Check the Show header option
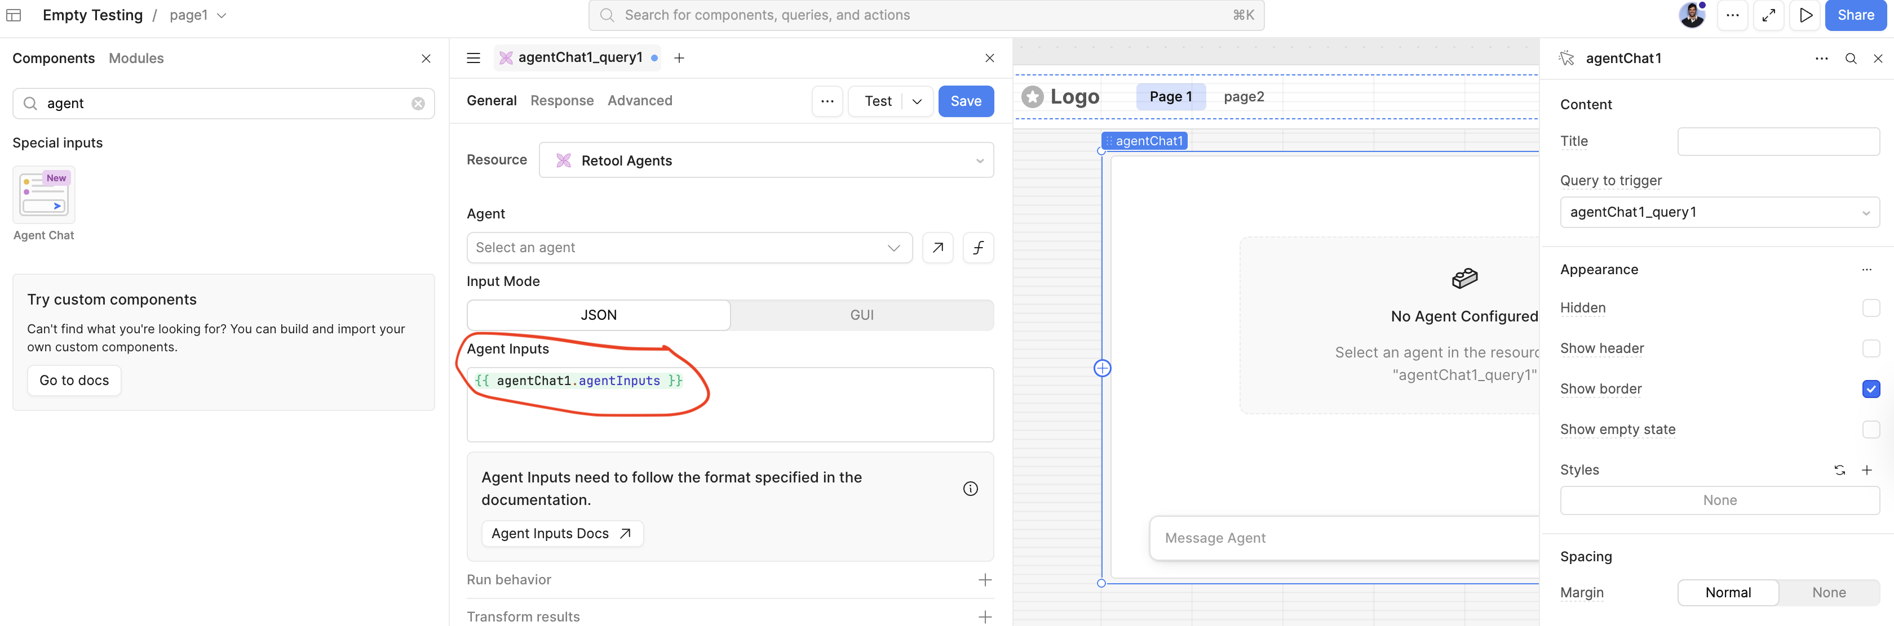 pyautogui.click(x=1870, y=348)
